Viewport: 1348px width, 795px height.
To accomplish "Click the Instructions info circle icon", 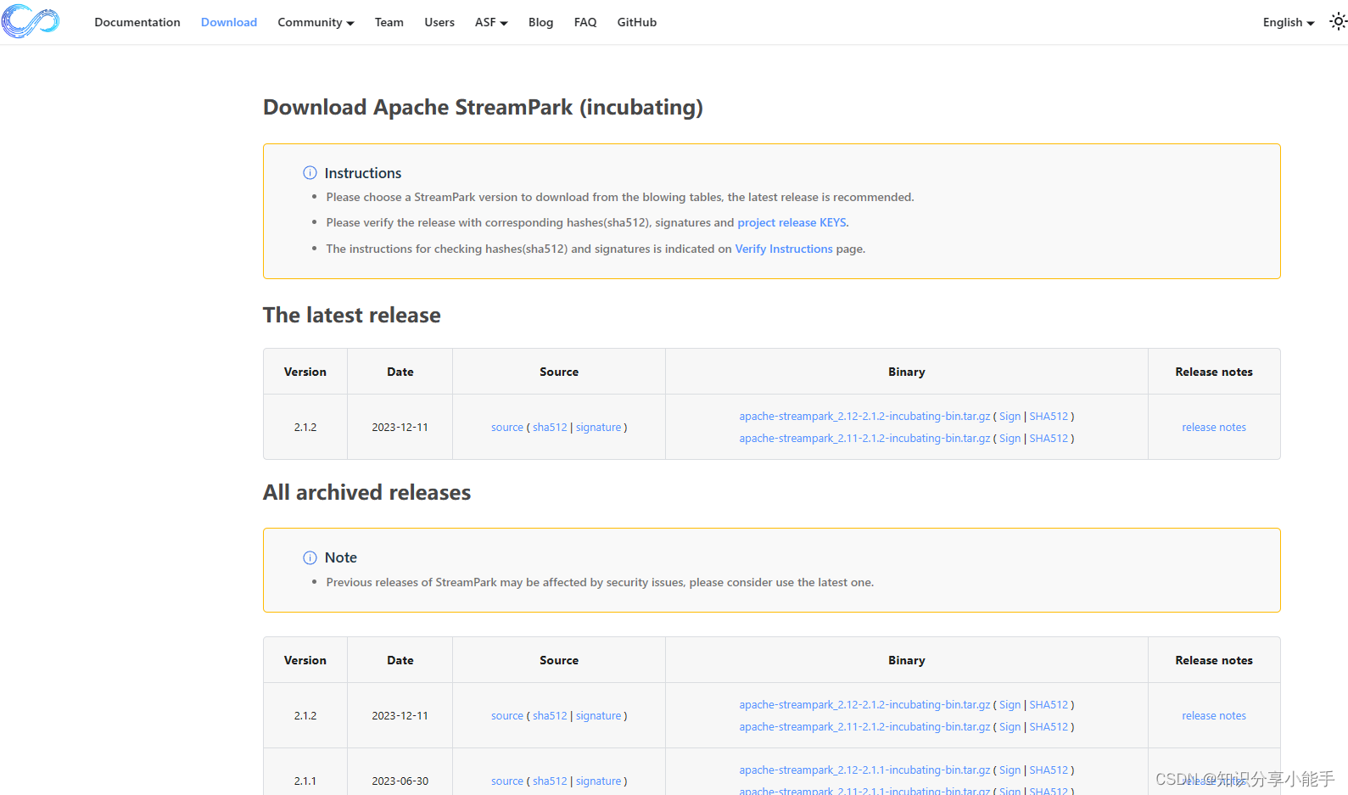I will coord(310,173).
